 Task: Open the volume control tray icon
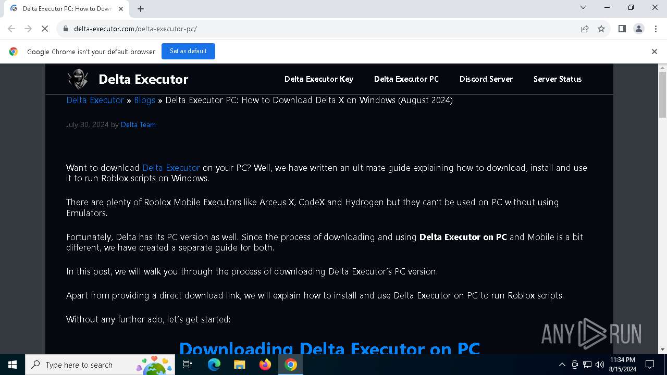[x=600, y=365]
